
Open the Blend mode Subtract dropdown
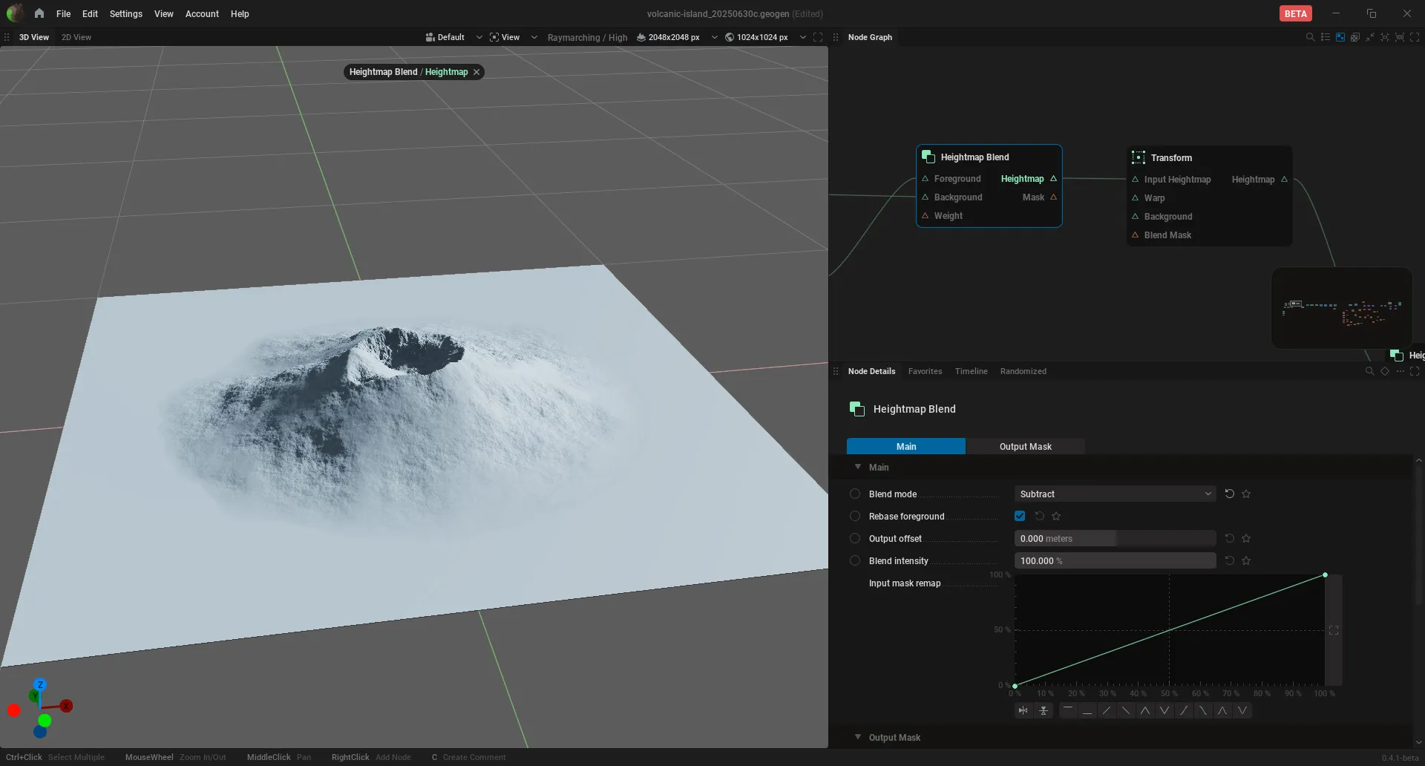pos(1115,494)
